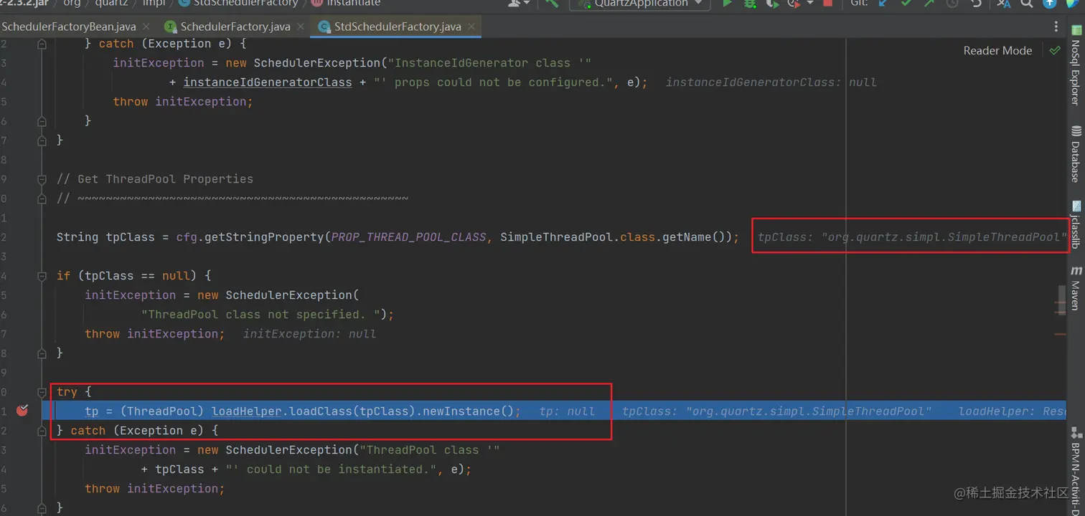This screenshot has height=516, width=1085.
Task: Open the BPMN-Activiti tool window
Action: coord(1075,472)
